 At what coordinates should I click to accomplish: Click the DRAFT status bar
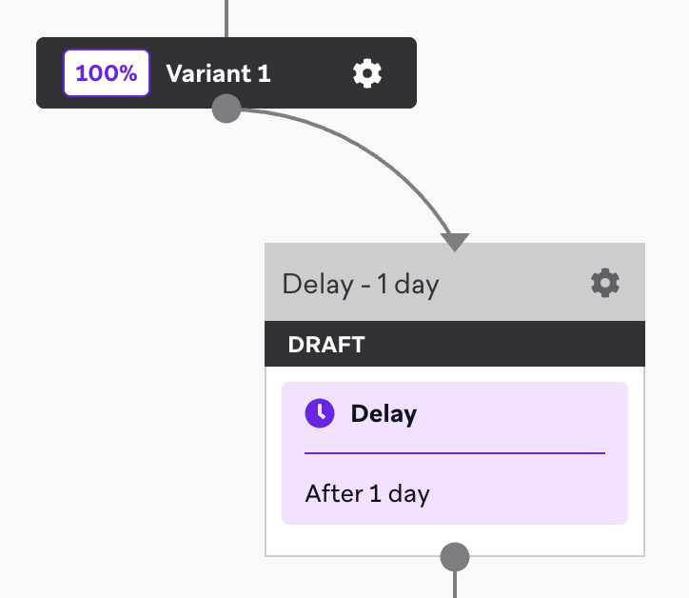click(455, 344)
